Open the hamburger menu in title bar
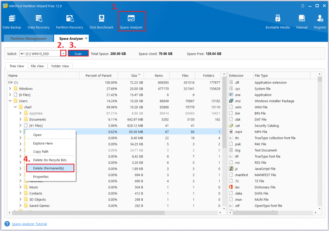 tap(303, 6)
